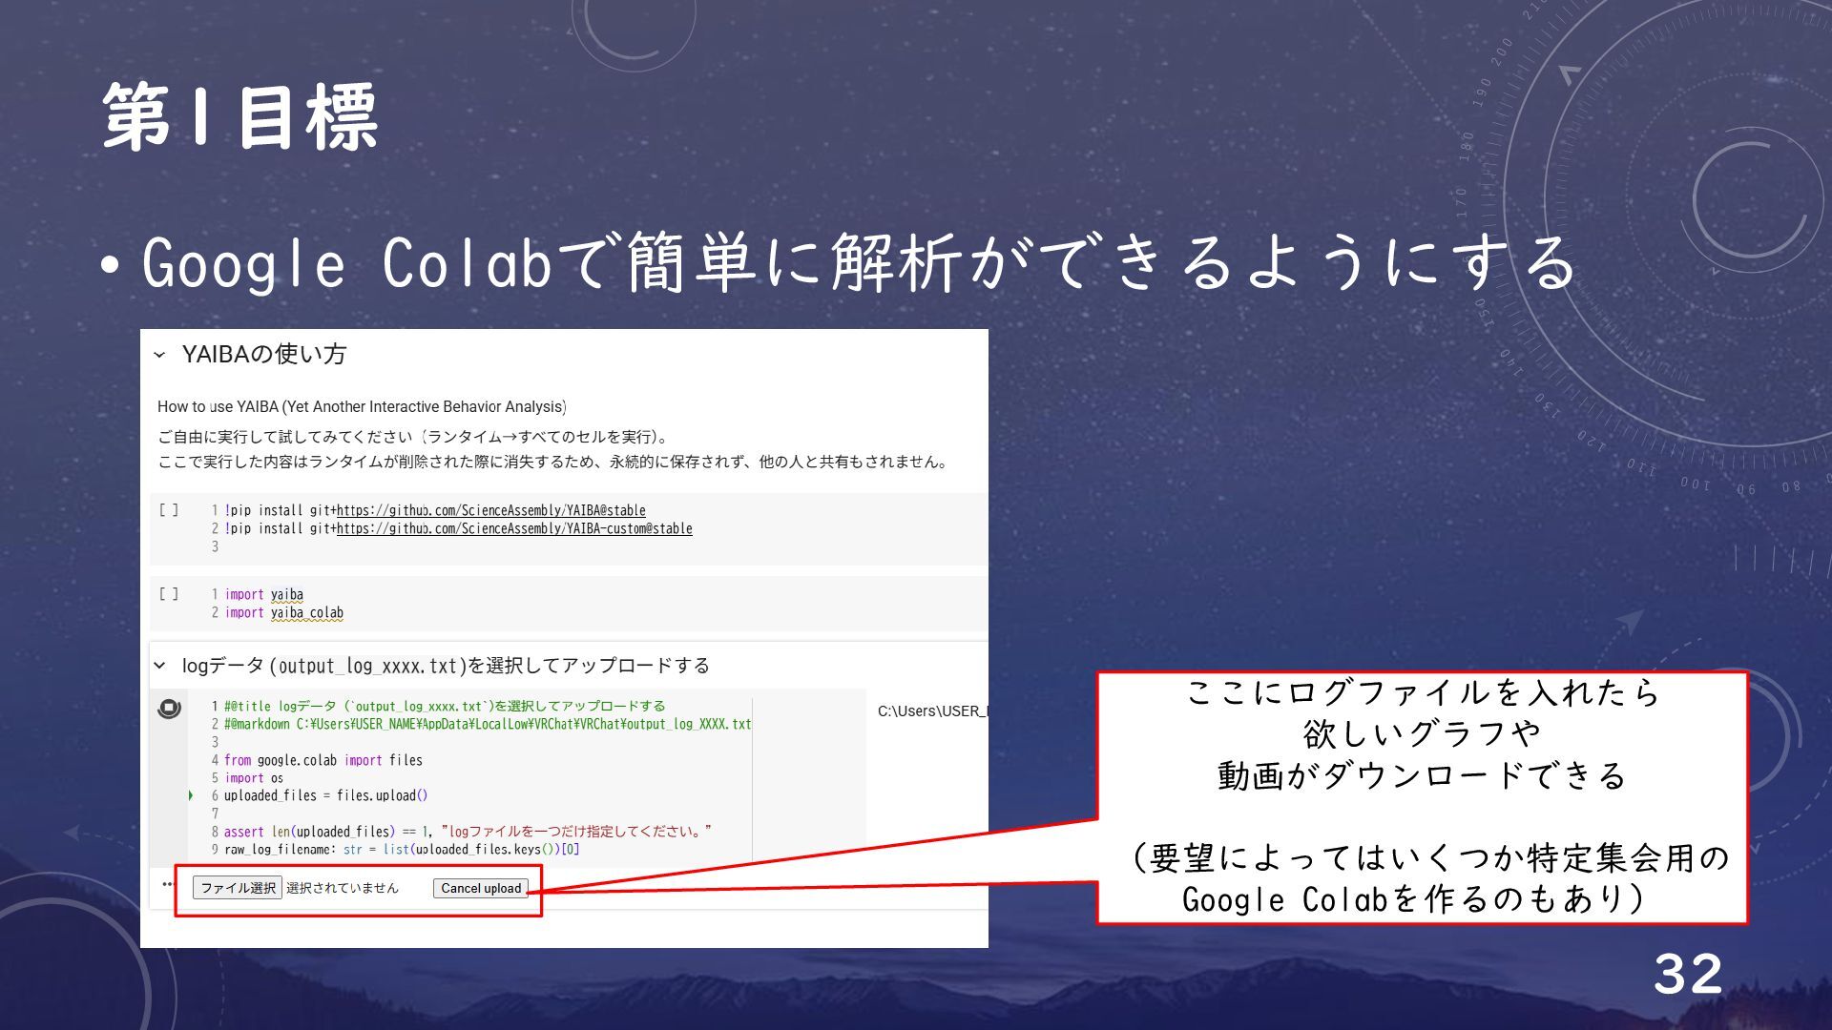This screenshot has width=1832, height=1030.
Task: Click the 'C:\Users\USER_' form path text
Action: click(x=931, y=711)
